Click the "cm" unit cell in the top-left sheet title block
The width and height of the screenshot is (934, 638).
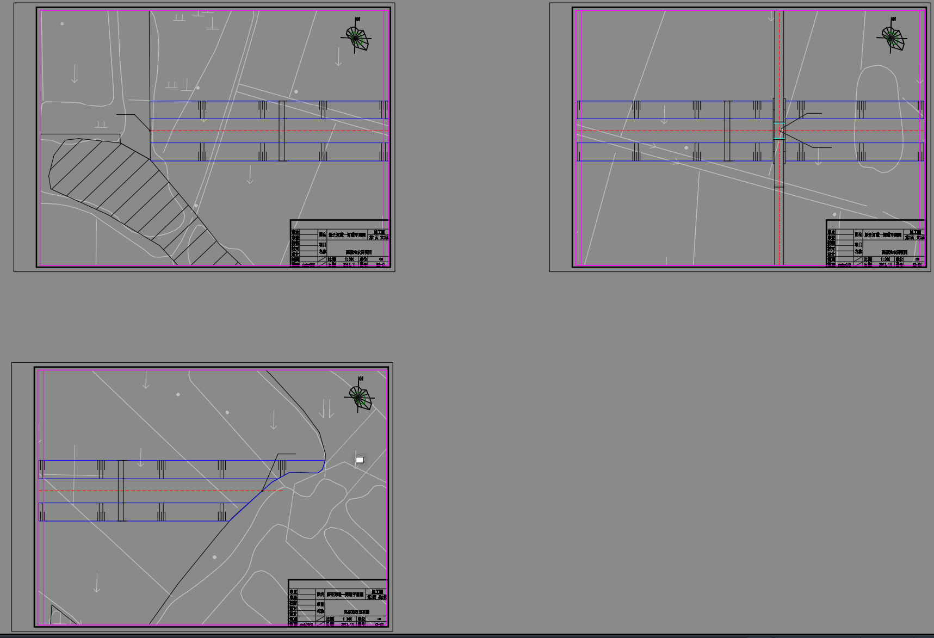(x=381, y=259)
